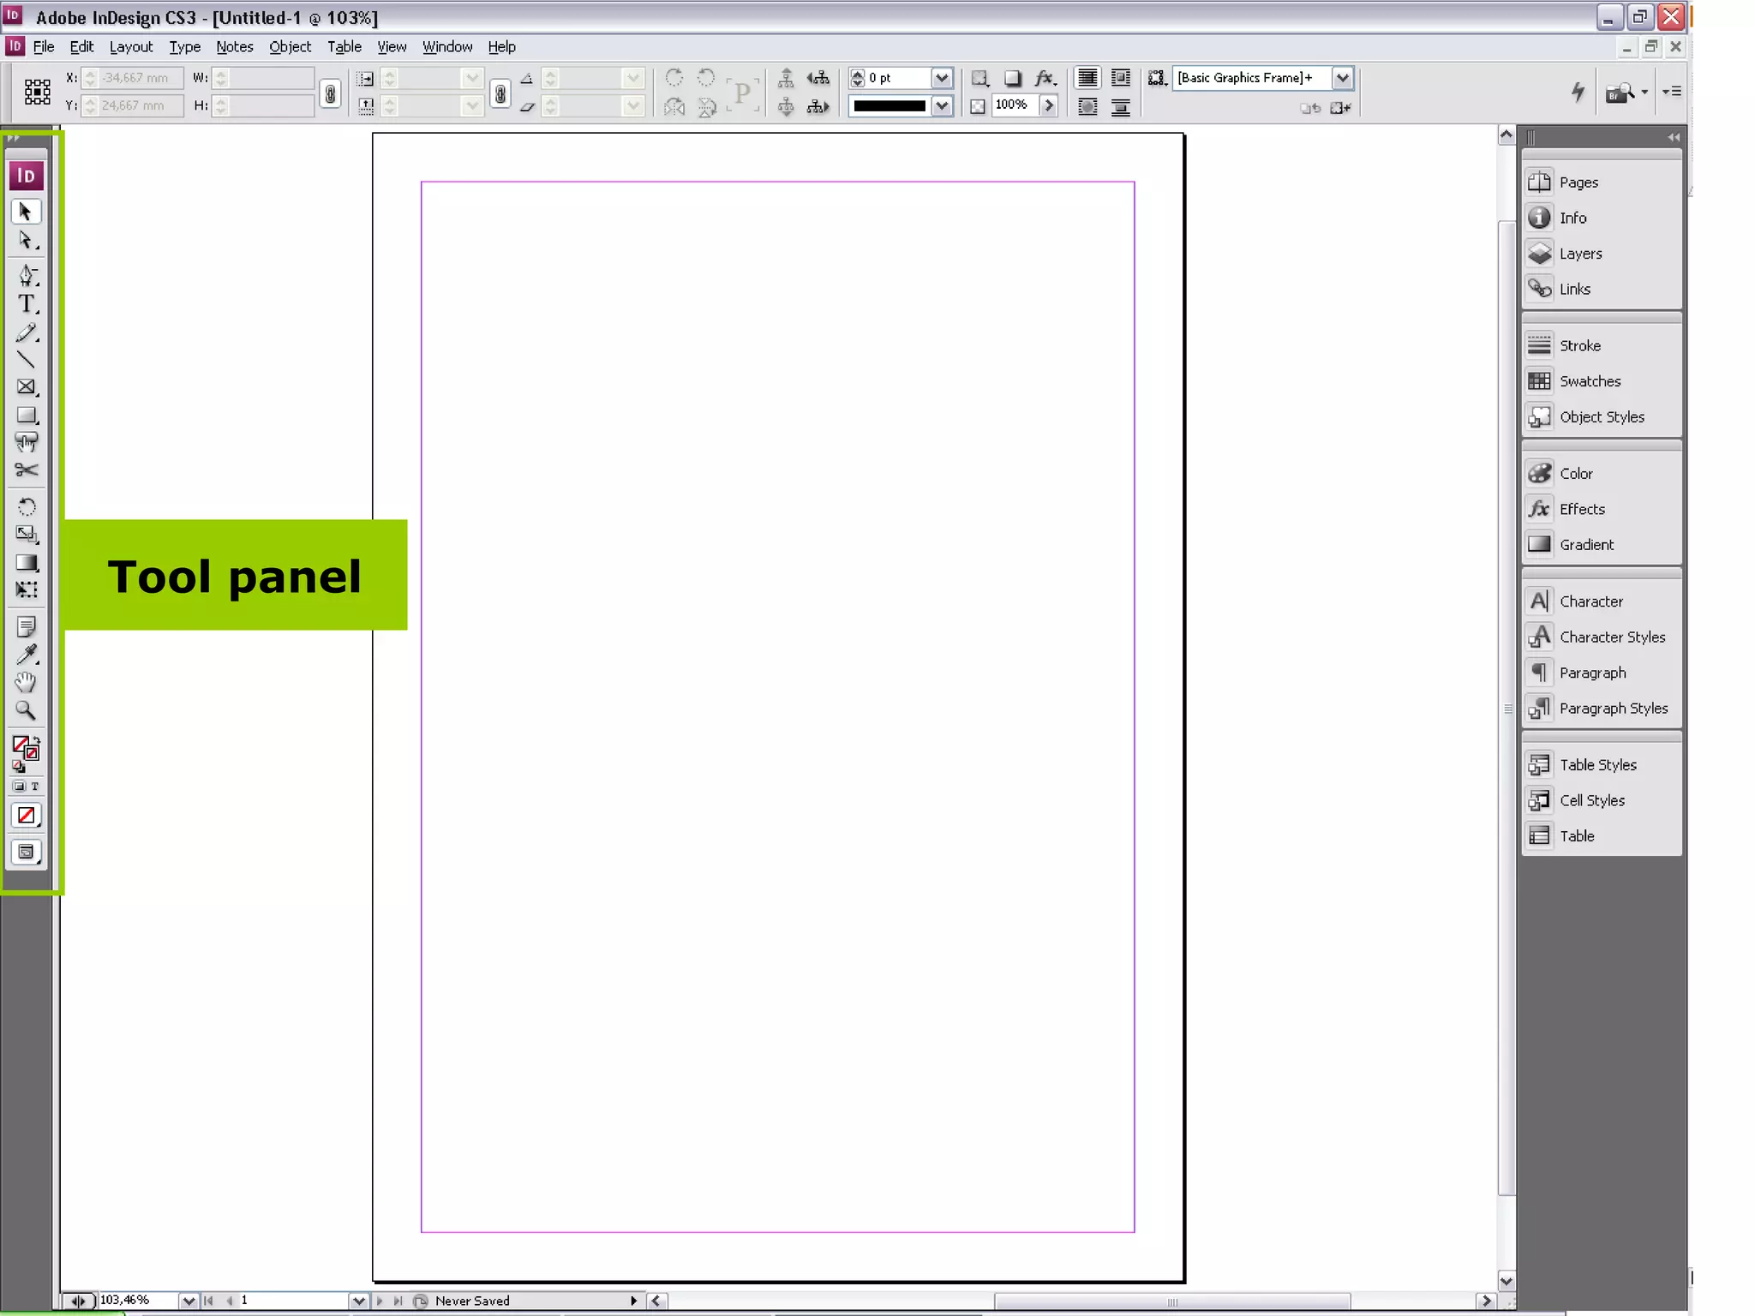
Task: Toggle formatting affects text button
Action: click(x=35, y=787)
